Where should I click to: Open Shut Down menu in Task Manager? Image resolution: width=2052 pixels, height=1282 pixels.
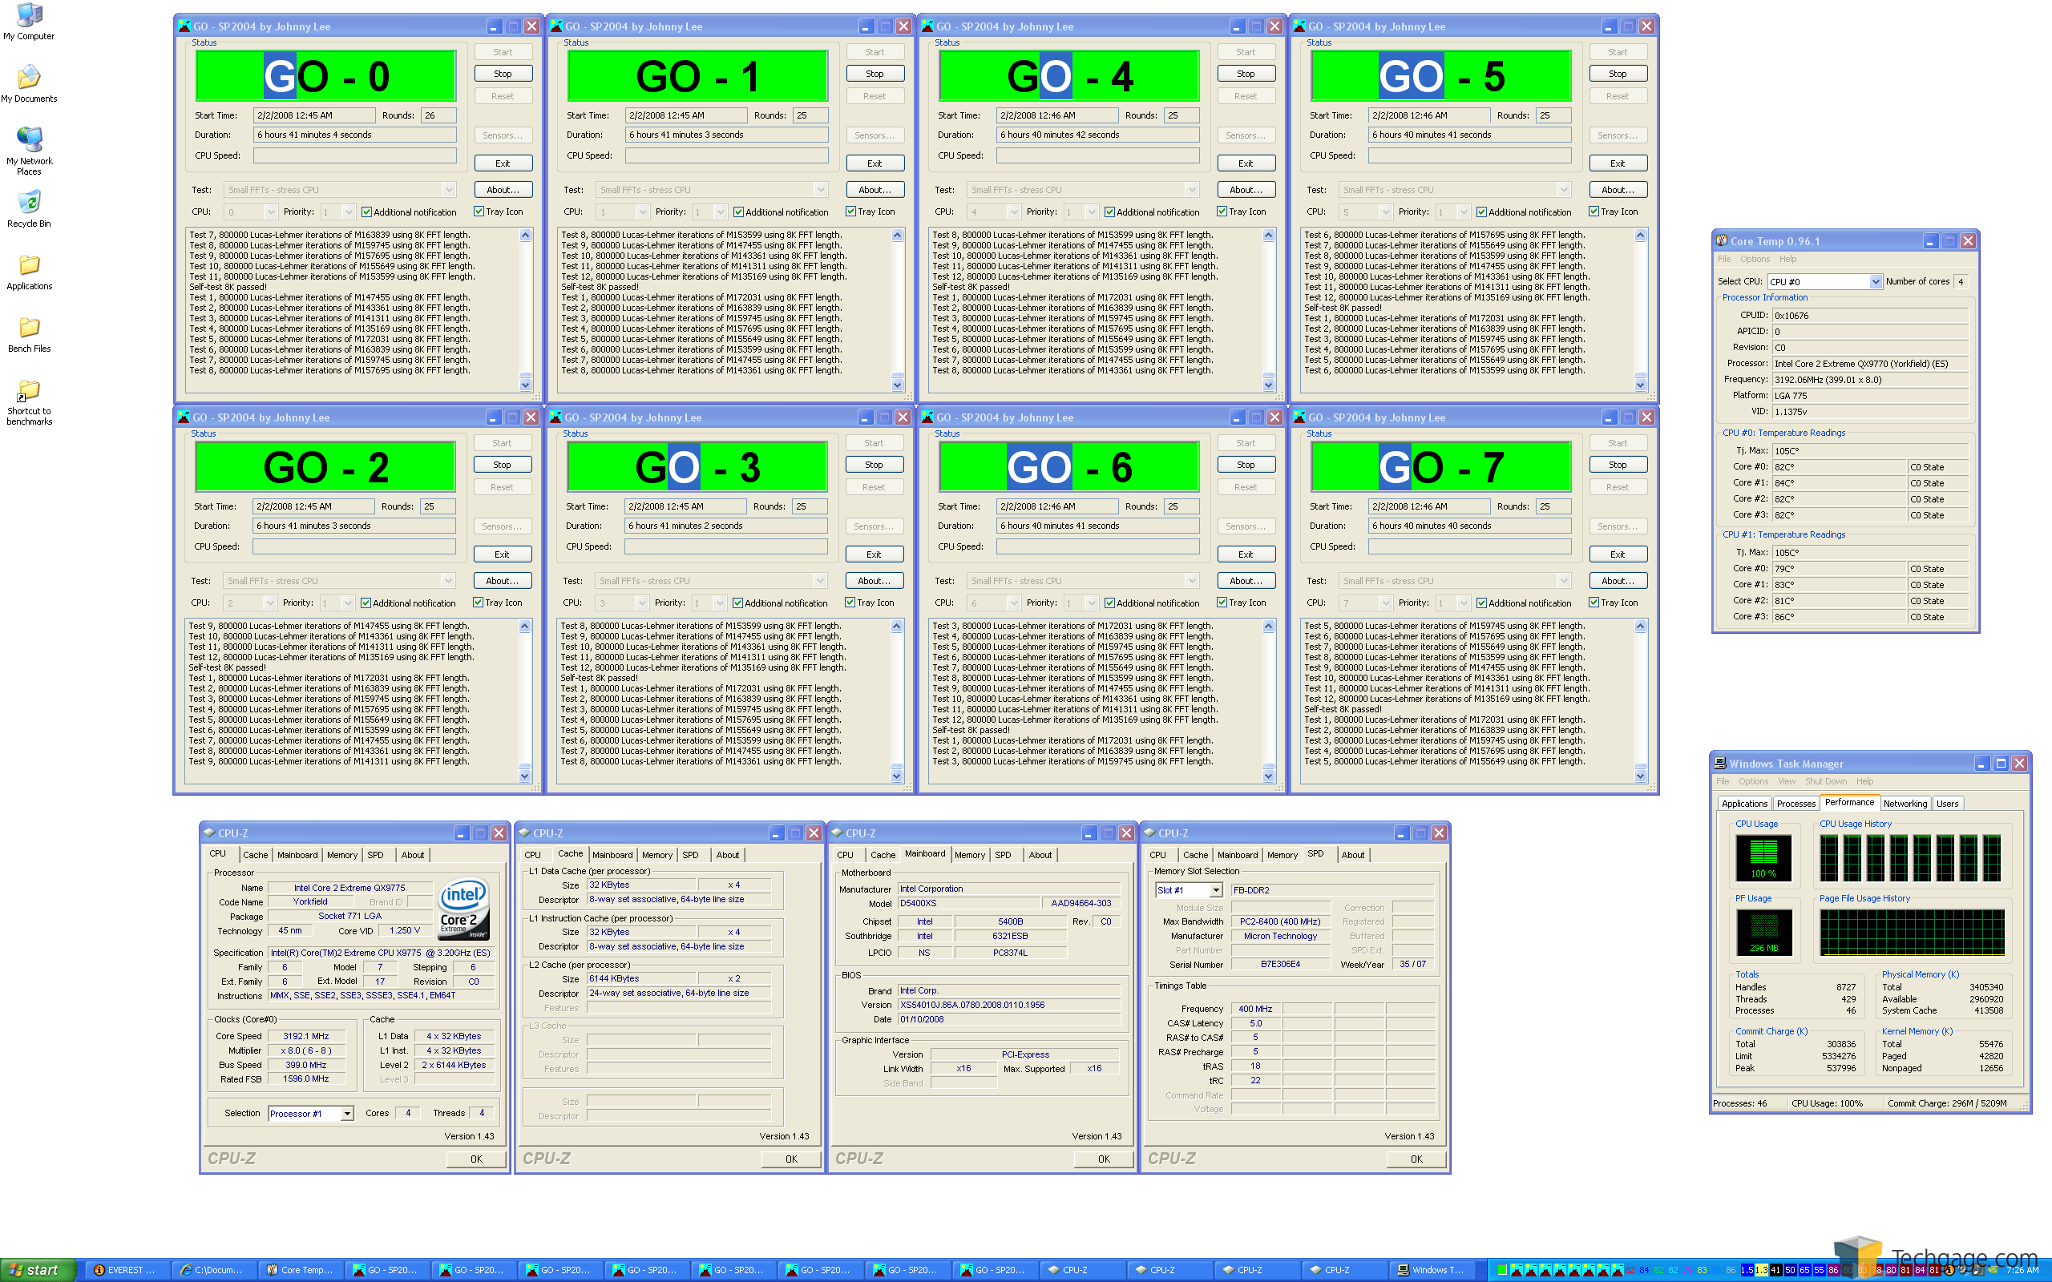(1826, 782)
